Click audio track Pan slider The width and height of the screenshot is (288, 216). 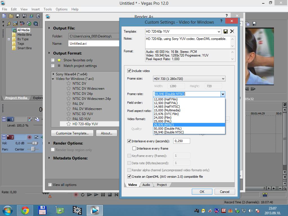33,149
